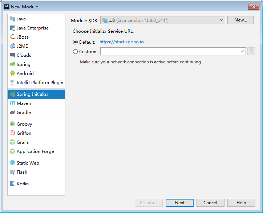Select the Groovy label

point(24,124)
